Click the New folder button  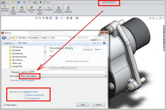pos(23,43)
